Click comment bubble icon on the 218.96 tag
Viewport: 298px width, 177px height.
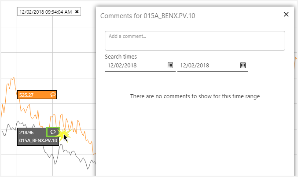tap(53, 132)
